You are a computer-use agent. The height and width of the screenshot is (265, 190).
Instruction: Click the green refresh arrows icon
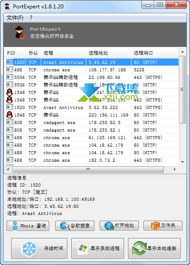tap(140, 248)
